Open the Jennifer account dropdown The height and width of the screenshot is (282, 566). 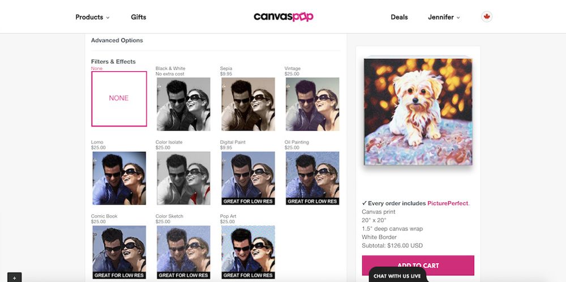[x=444, y=17]
